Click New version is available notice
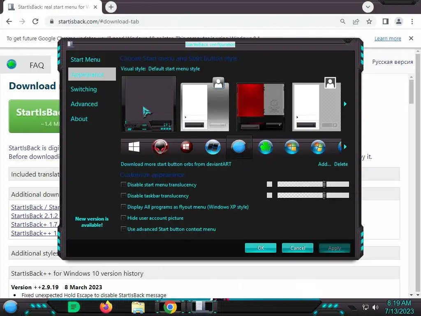 click(x=92, y=222)
